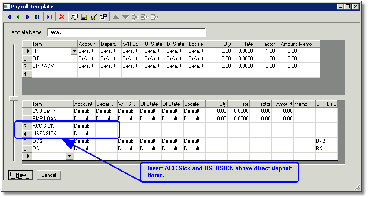Click the Payroll Template window title icon
Viewport: 368px width, 198px height.
[x=7, y=7]
